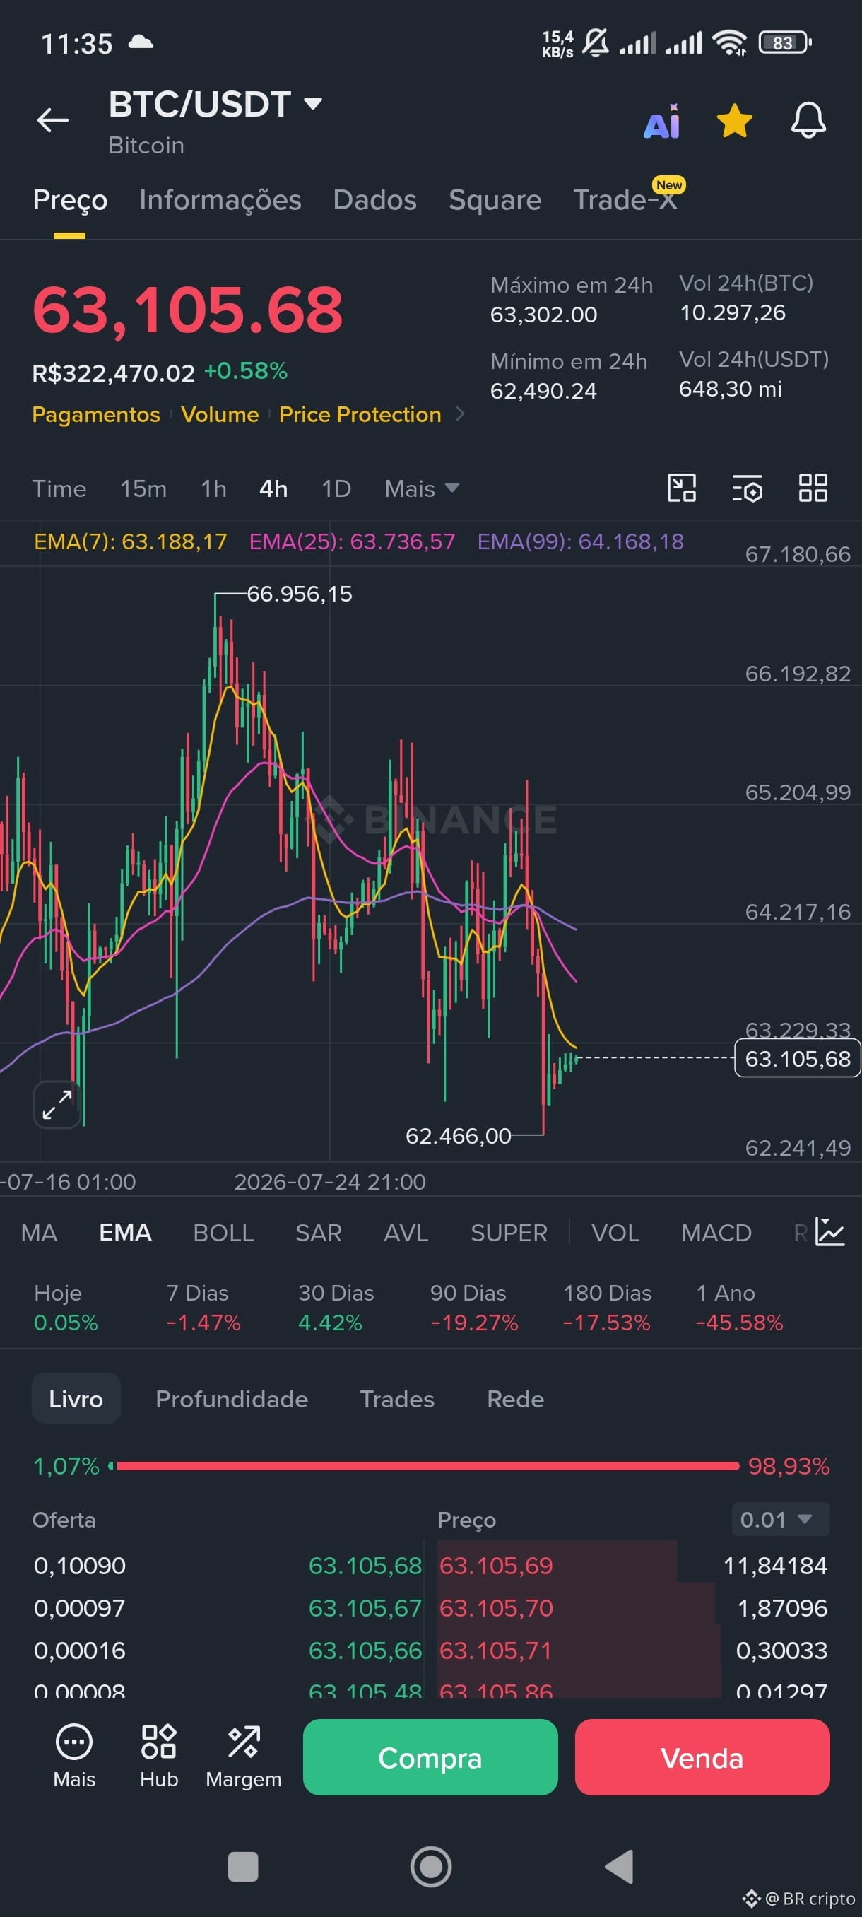Open the 0.01 price precision dropdown

[x=780, y=1519]
